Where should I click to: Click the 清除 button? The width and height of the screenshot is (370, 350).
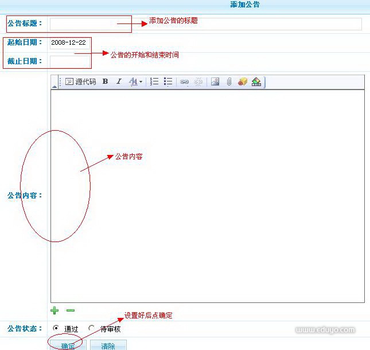coord(108,345)
